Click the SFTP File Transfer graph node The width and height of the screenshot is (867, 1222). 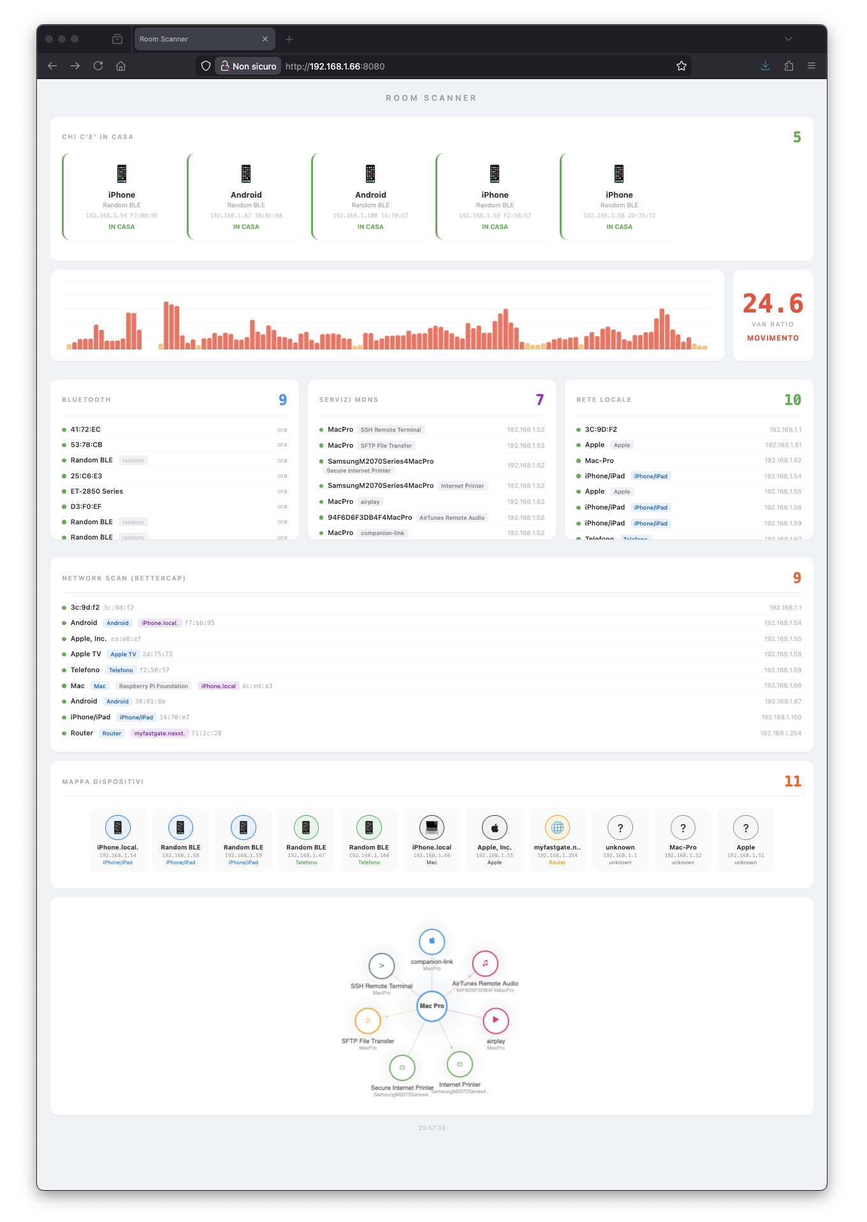pos(368,1020)
